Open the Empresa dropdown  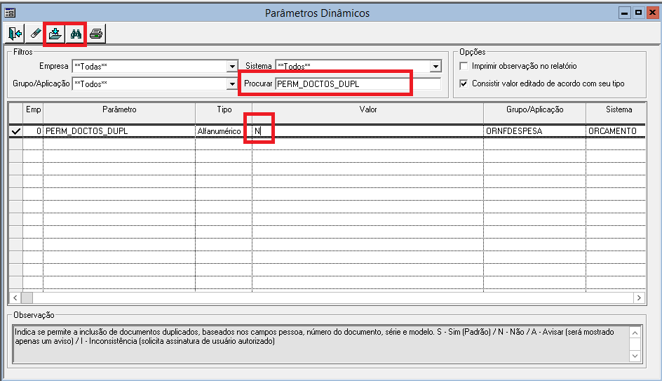(x=232, y=67)
